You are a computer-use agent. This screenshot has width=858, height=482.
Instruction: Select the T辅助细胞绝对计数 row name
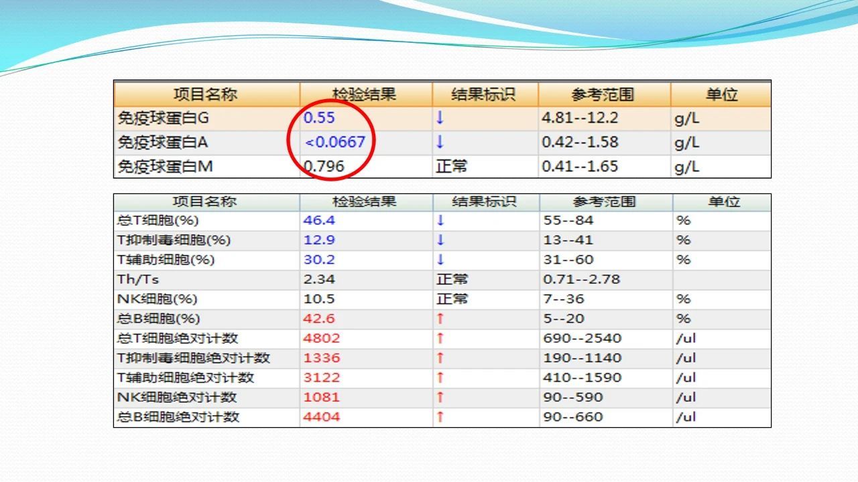point(186,378)
